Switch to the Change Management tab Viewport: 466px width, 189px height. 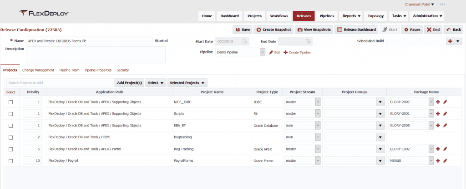[38, 70]
